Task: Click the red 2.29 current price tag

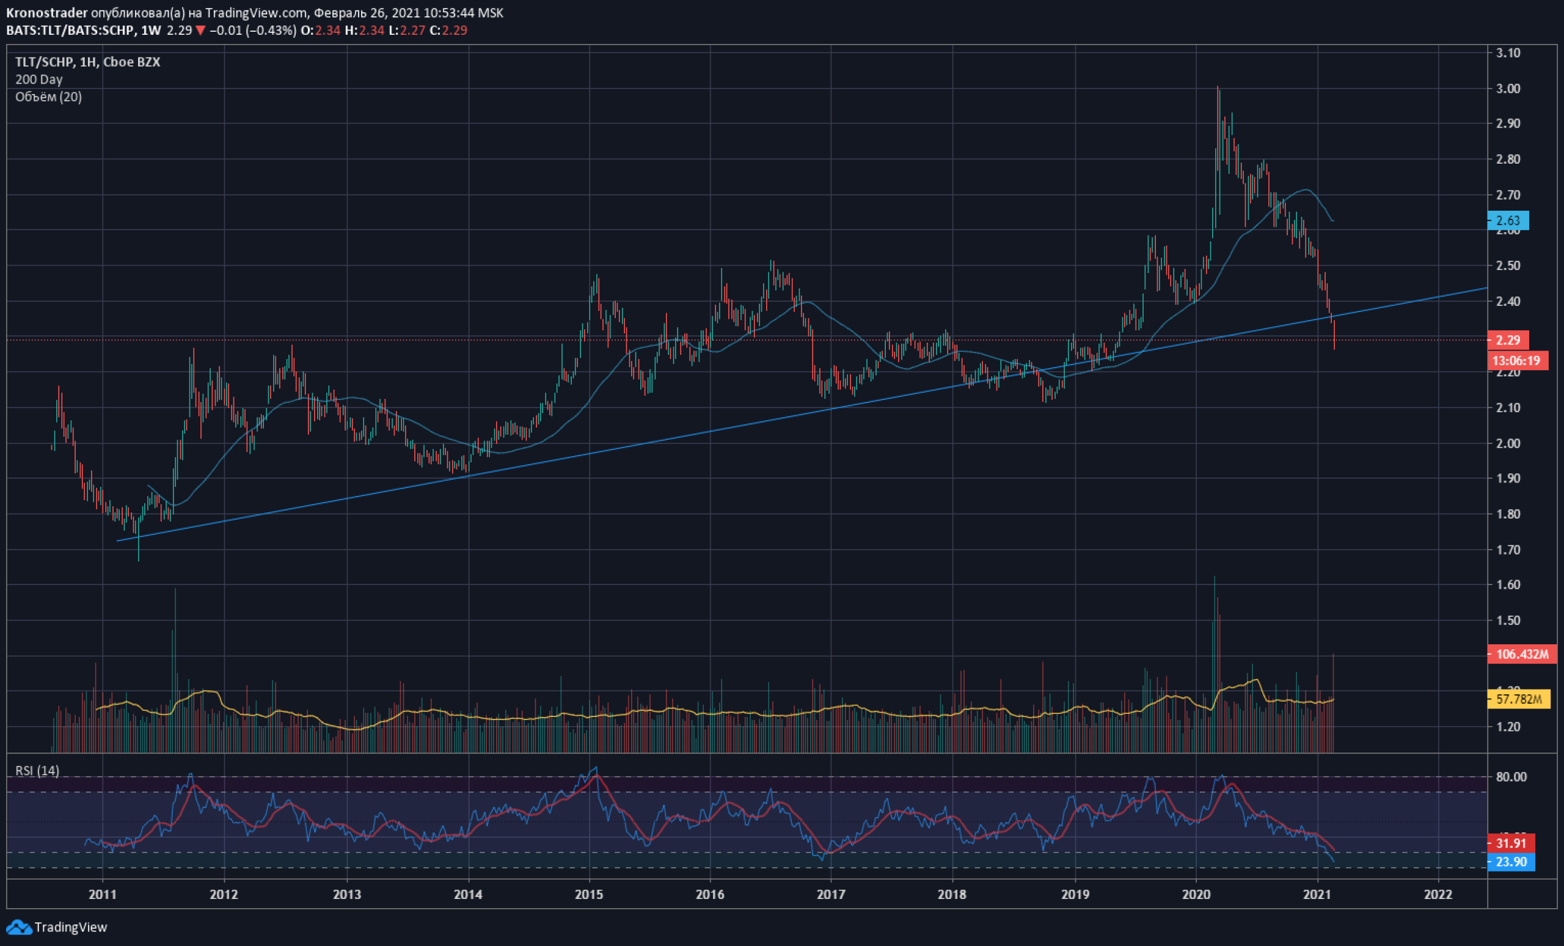Action: 1508,340
